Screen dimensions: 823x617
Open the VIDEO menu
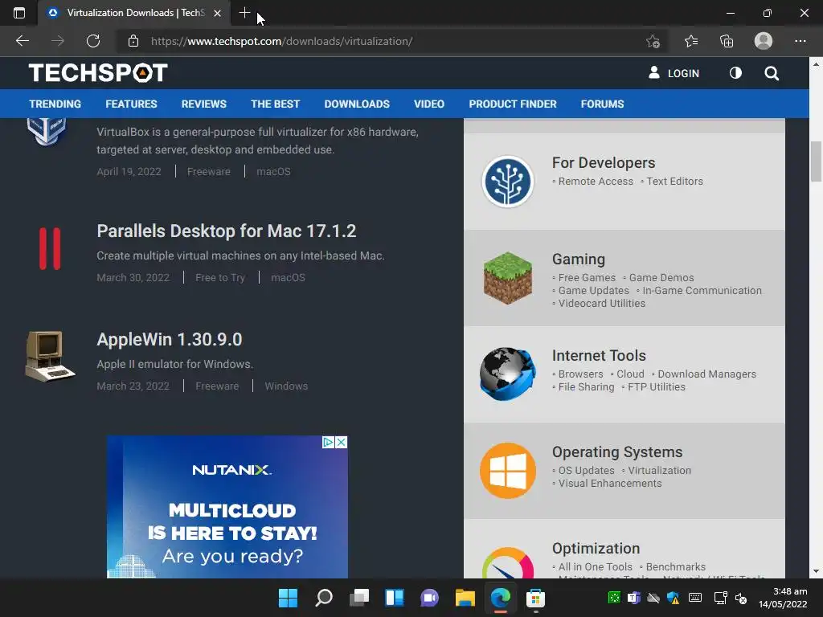pos(429,104)
